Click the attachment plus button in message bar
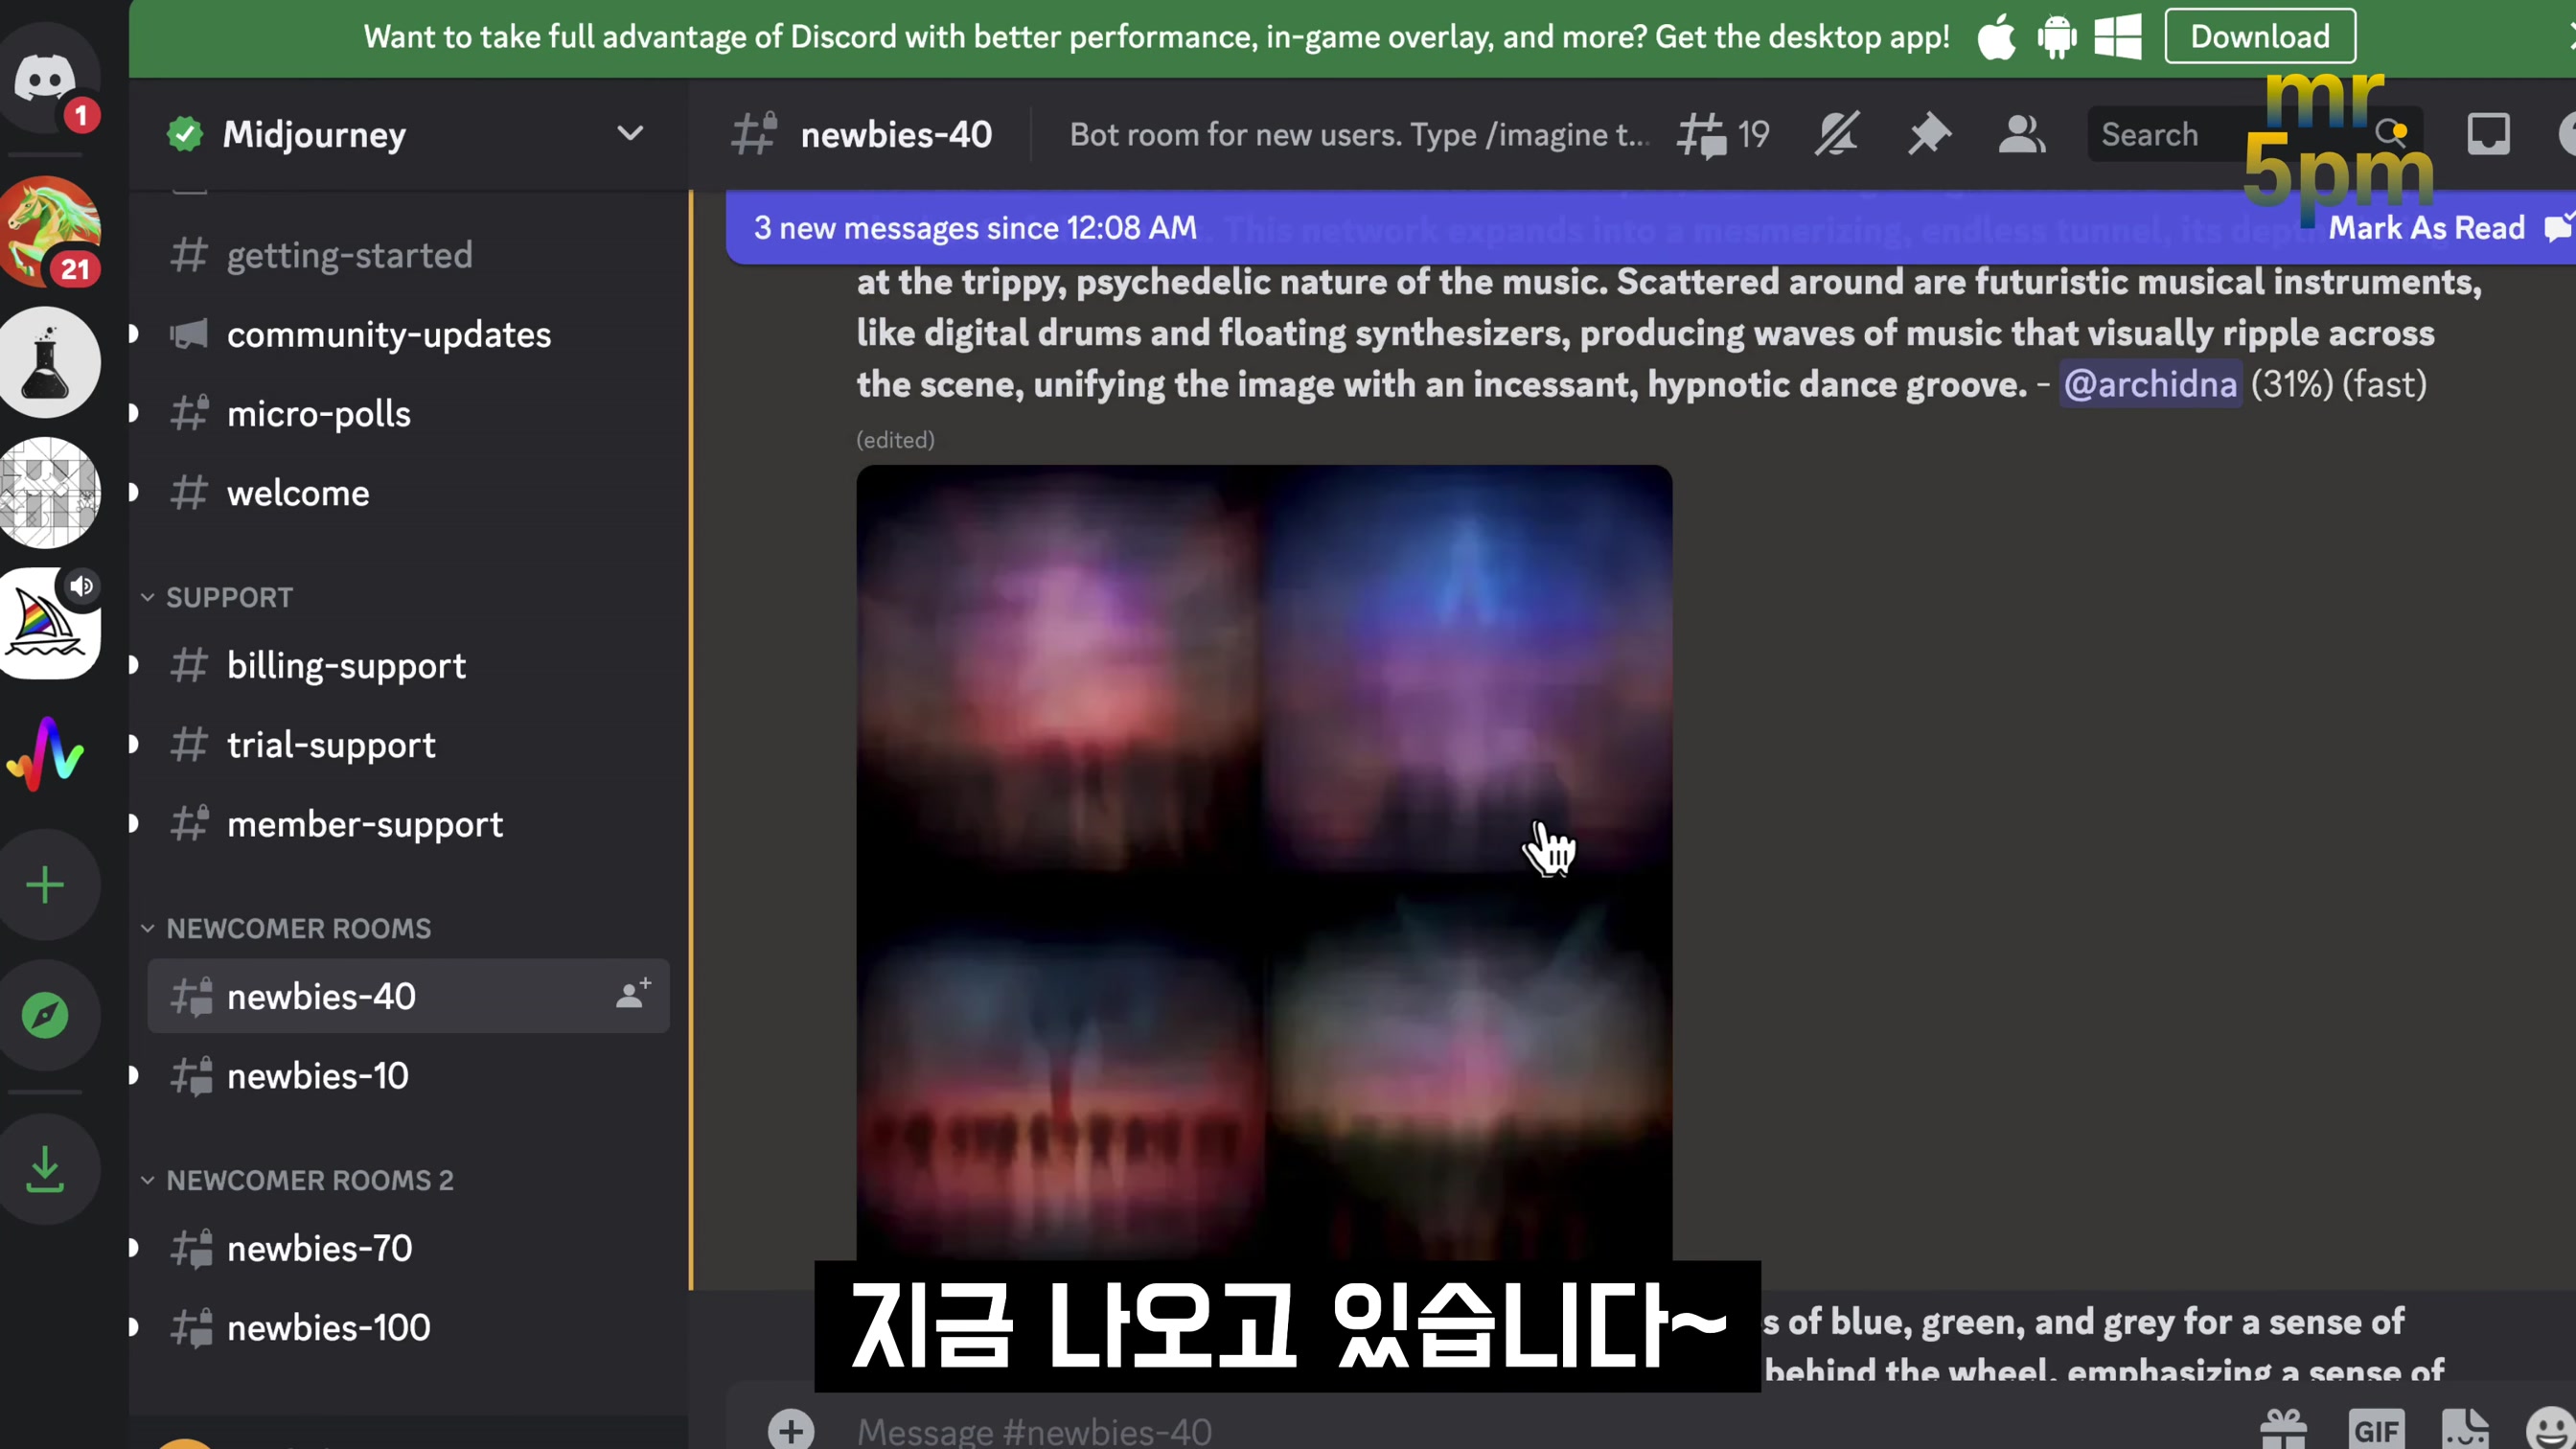The height and width of the screenshot is (1449, 2576). (x=790, y=1430)
